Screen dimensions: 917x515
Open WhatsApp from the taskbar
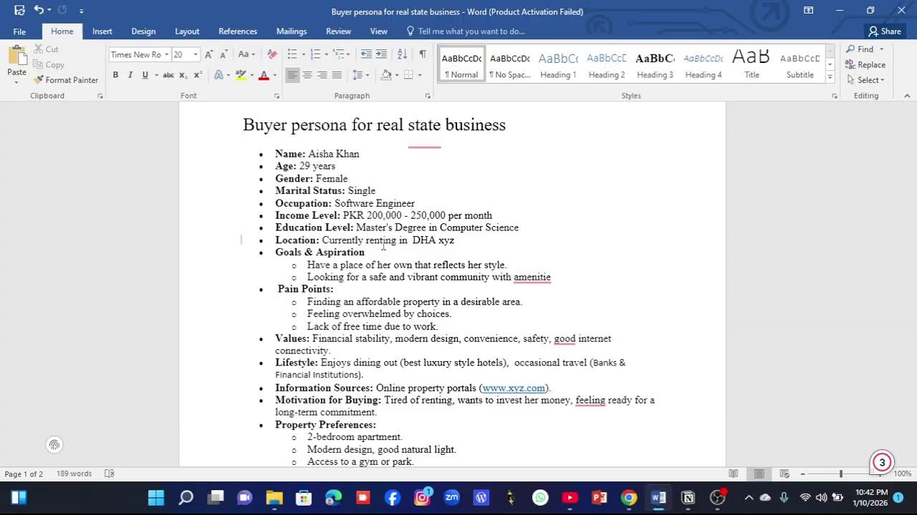(x=540, y=498)
